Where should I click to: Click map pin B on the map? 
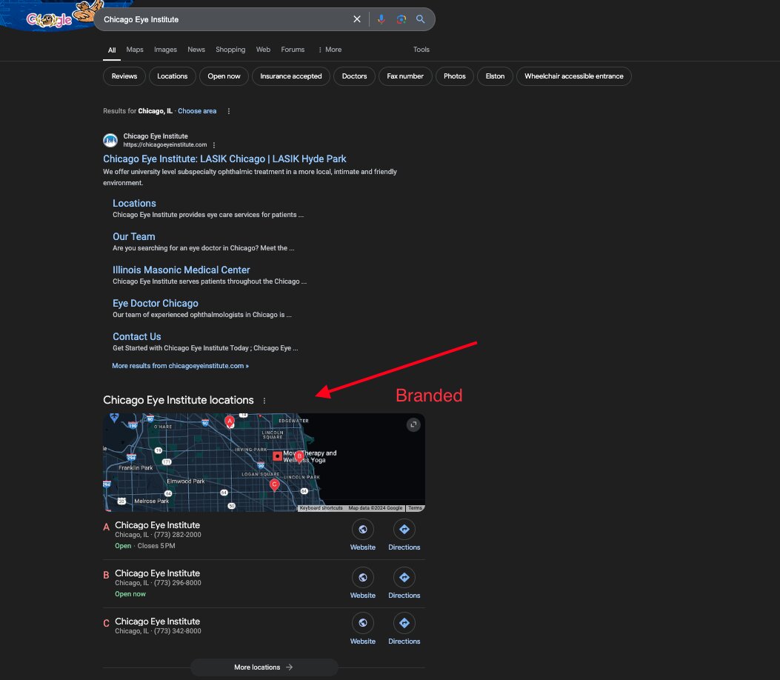[299, 456]
